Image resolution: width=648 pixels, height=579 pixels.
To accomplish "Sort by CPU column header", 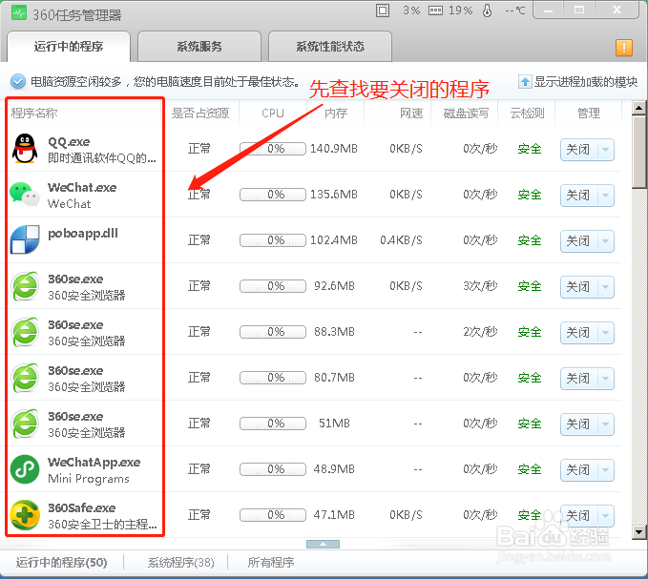I will click(x=273, y=113).
